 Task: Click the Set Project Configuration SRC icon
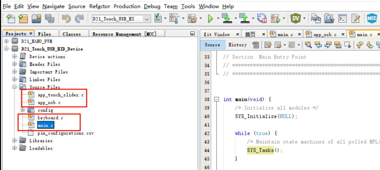[x=158, y=18]
